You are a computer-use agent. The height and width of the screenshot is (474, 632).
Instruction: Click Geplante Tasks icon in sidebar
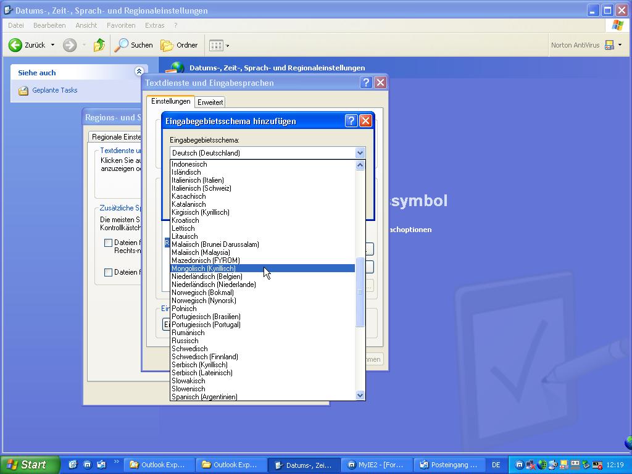pyautogui.click(x=23, y=91)
